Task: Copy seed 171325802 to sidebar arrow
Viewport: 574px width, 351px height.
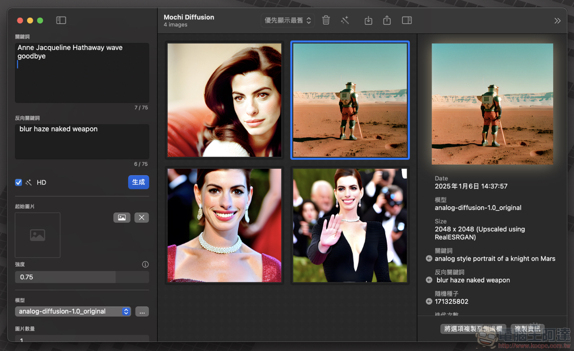Action: tap(429, 301)
